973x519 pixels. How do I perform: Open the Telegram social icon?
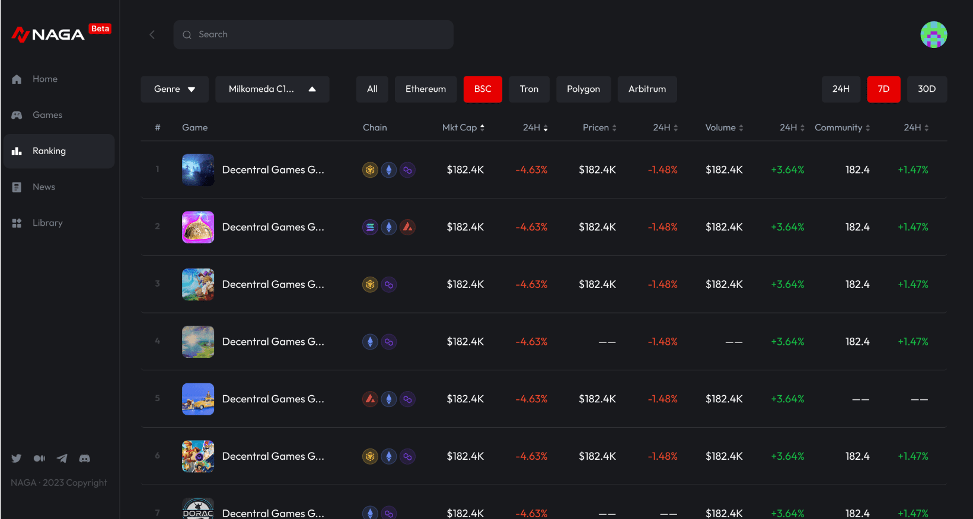point(62,459)
